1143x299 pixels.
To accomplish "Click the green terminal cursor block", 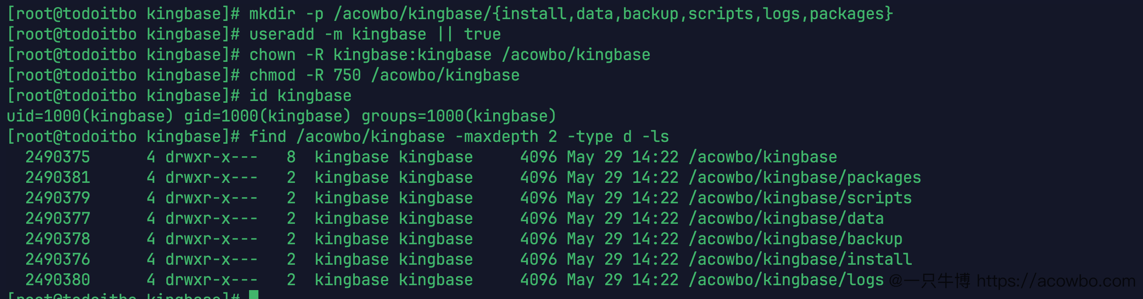I will 254,295.
